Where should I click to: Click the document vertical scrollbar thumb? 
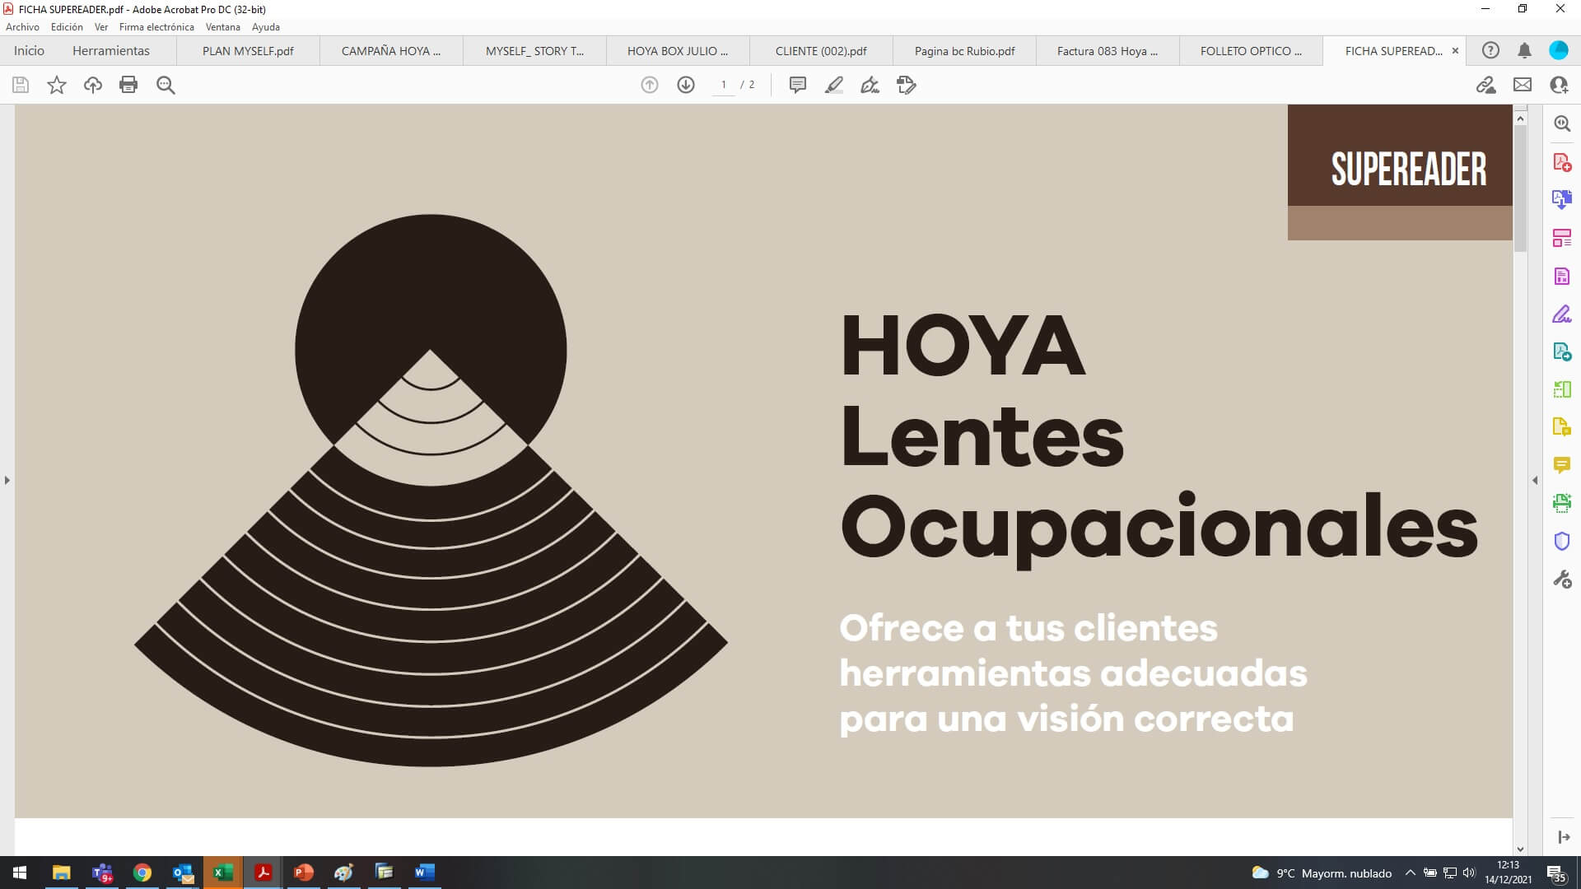(1520, 189)
